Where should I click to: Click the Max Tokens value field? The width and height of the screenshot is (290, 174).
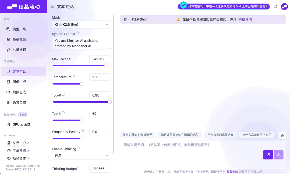(100, 59)
